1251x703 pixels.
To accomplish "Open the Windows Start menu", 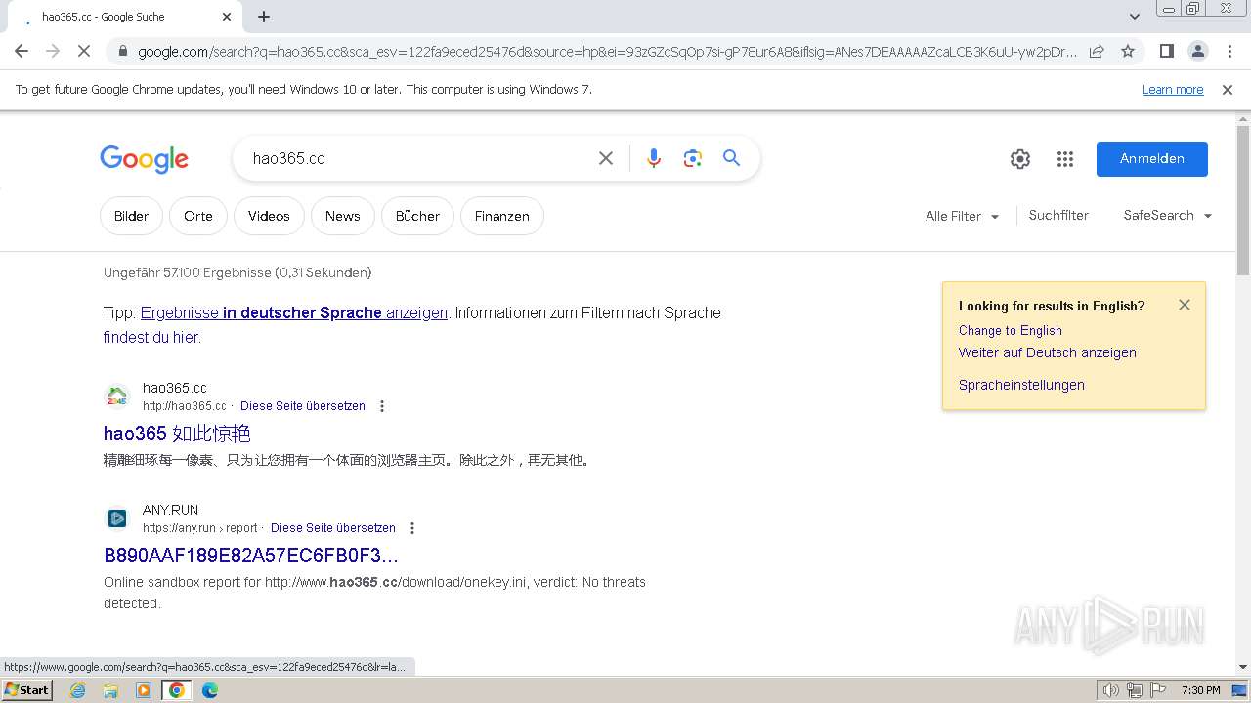I will [x=27, y=690].
